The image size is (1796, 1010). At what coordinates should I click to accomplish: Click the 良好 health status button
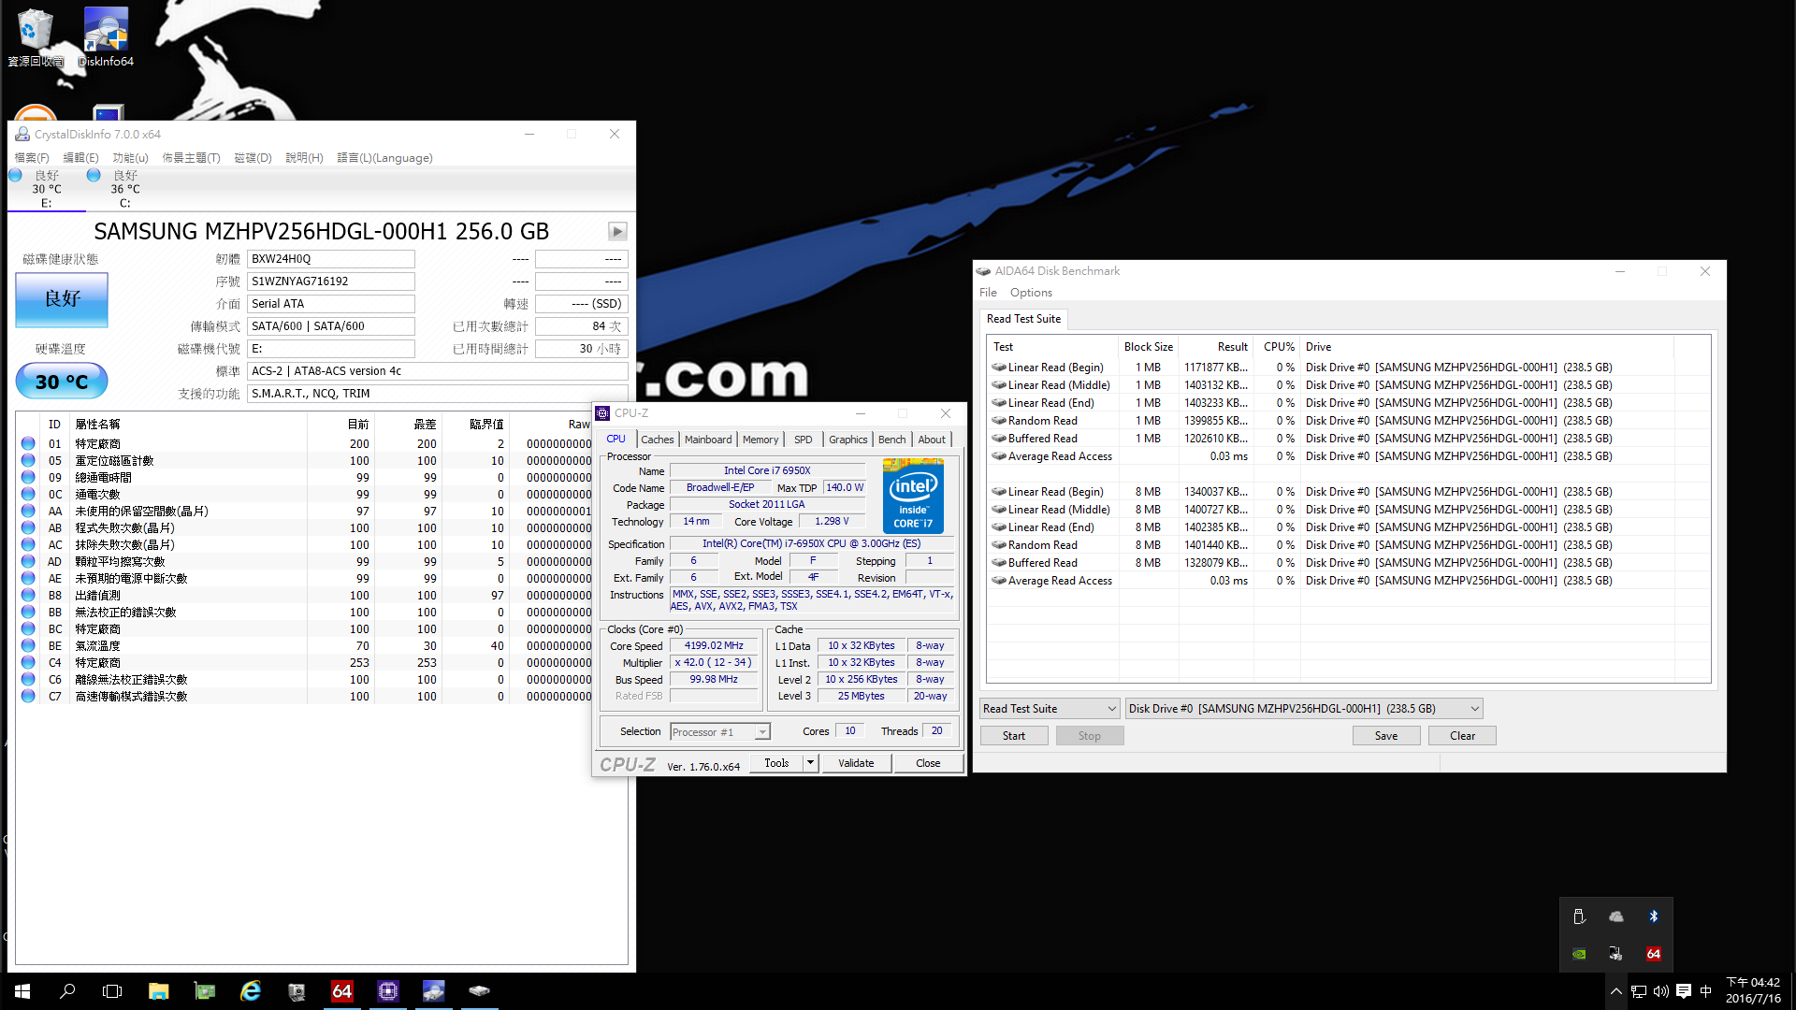click(62, 299)
